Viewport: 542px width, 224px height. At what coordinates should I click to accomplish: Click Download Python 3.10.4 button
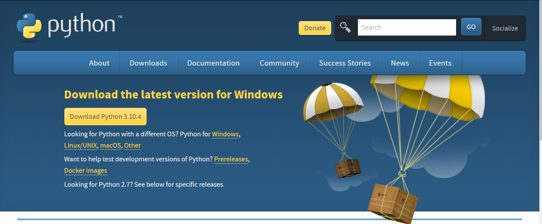pos(105,117)
